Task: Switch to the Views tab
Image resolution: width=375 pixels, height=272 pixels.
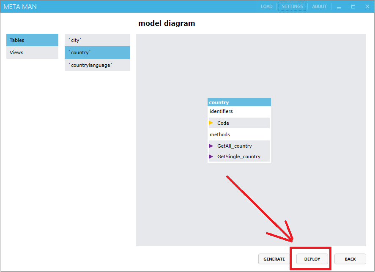Action: (32, 52)
